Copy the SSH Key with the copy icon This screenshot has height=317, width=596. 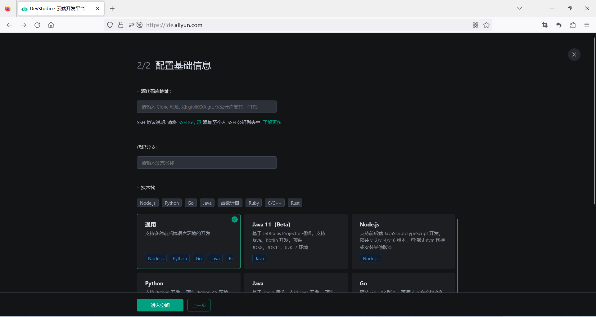199,122
